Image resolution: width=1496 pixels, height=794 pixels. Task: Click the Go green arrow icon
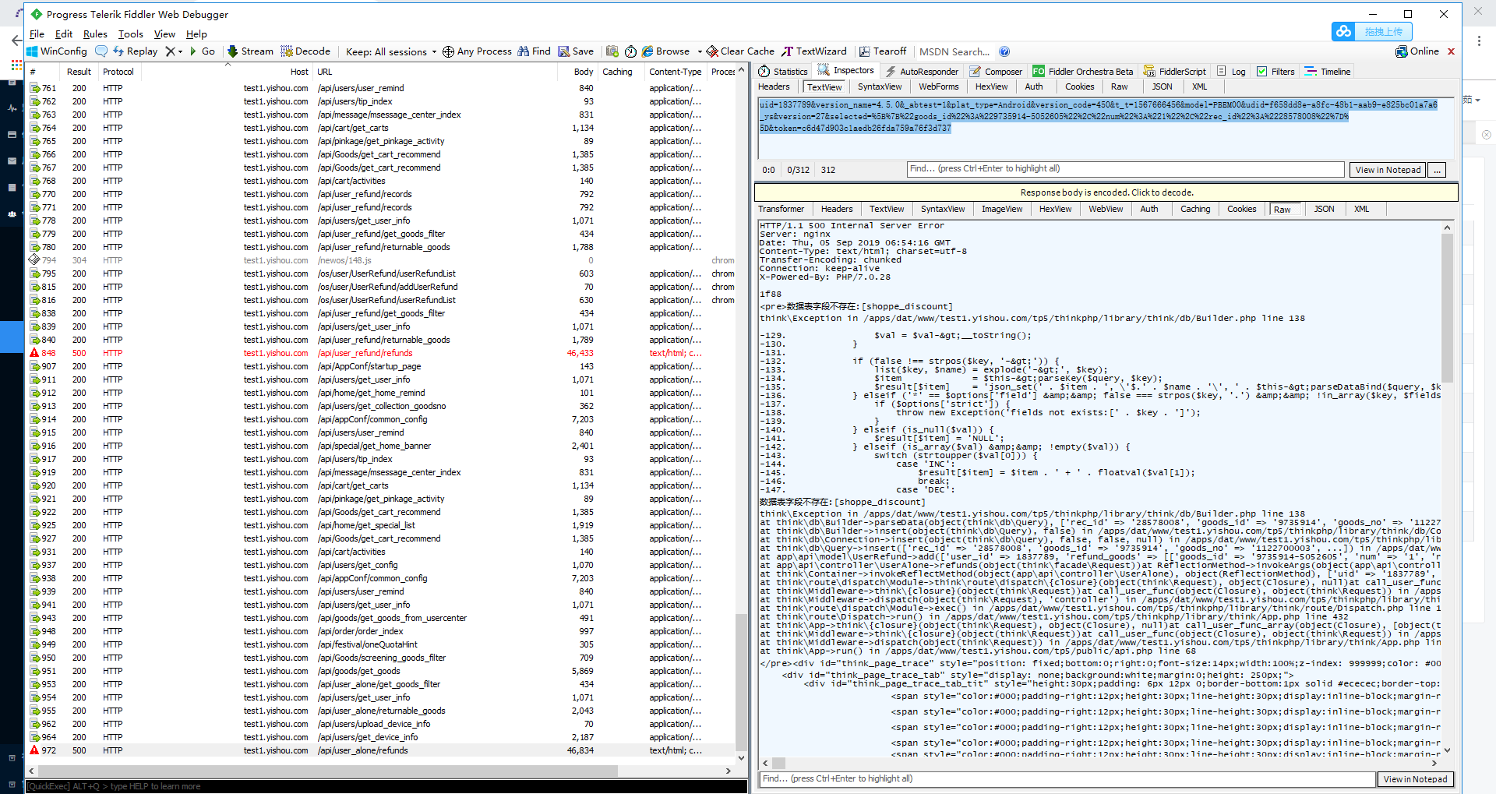[x=193, y=51]
